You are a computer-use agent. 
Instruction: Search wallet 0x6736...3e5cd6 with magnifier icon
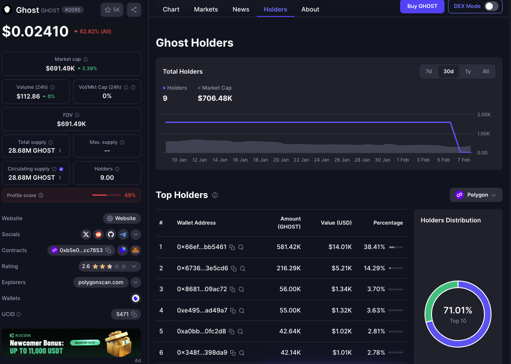(x=243, y=269)
